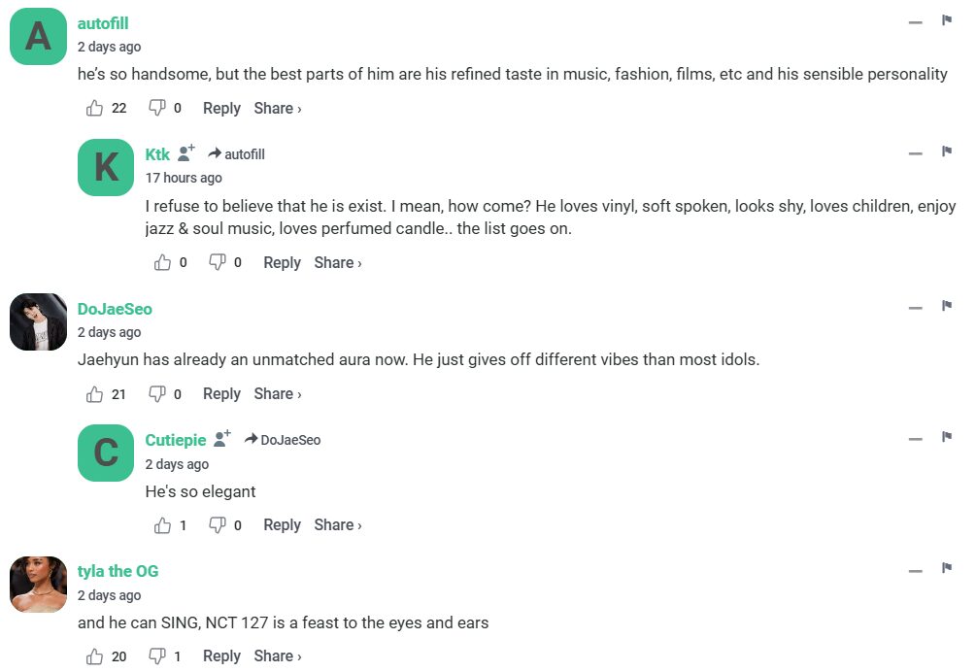Collapse autofill's comment thread

click(x=915, y=22)
